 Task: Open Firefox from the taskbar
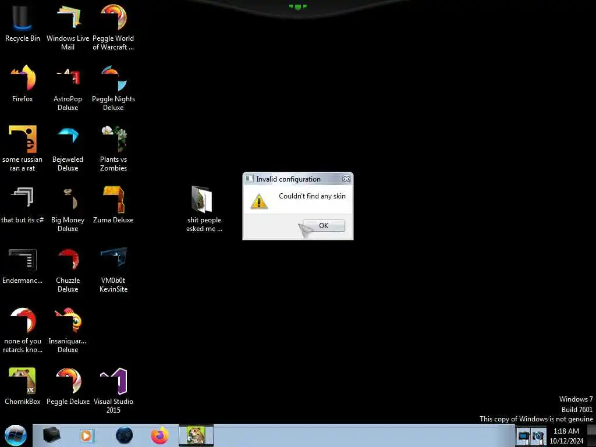160,435
